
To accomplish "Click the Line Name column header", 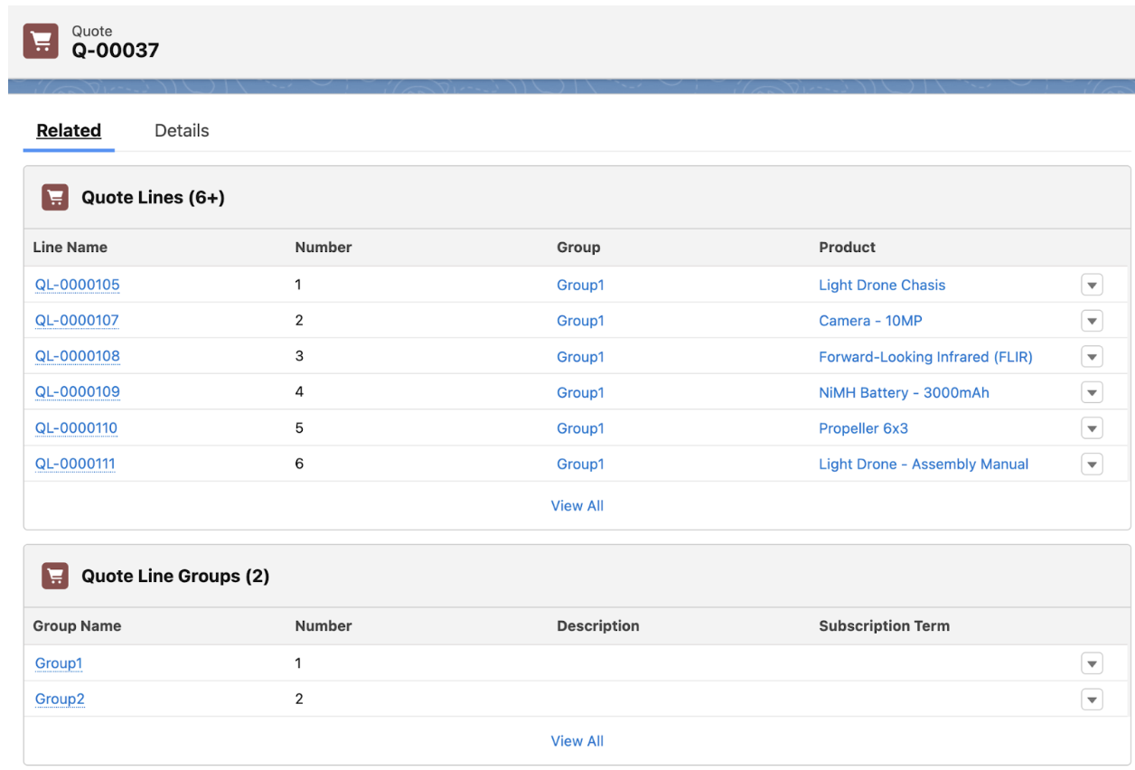I will [70, 247].
